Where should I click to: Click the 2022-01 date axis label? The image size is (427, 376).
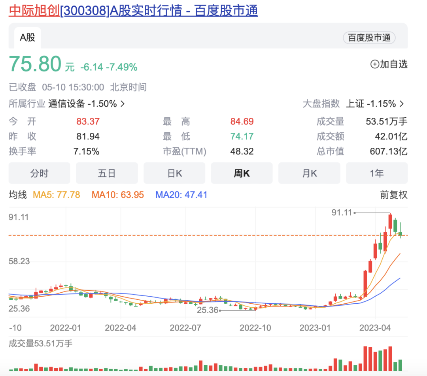point(66,328)
